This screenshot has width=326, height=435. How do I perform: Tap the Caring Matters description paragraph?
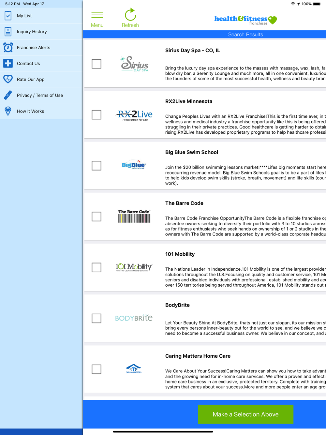click(245, 379)
